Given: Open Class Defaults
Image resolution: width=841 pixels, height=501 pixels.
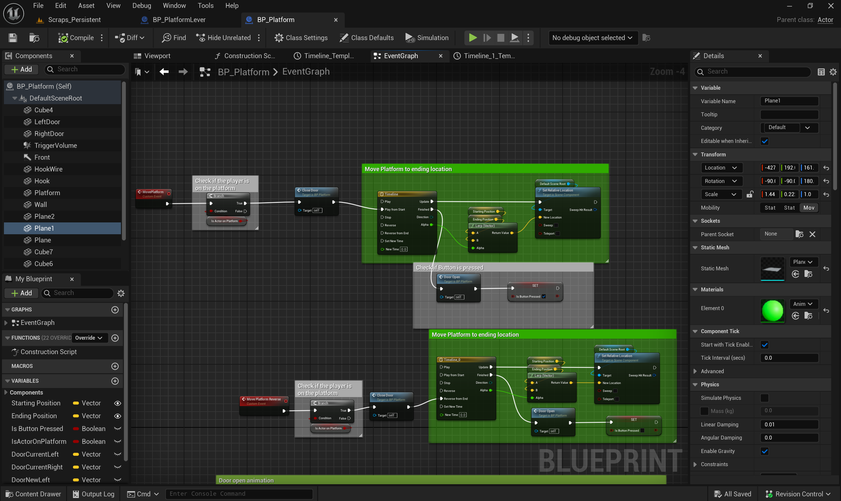Looking at the screenshot, I should [366, 38].
